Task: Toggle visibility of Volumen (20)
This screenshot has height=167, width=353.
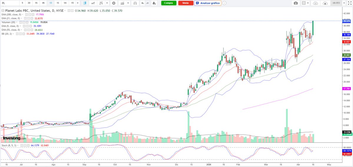Action: tap(21, 22)
